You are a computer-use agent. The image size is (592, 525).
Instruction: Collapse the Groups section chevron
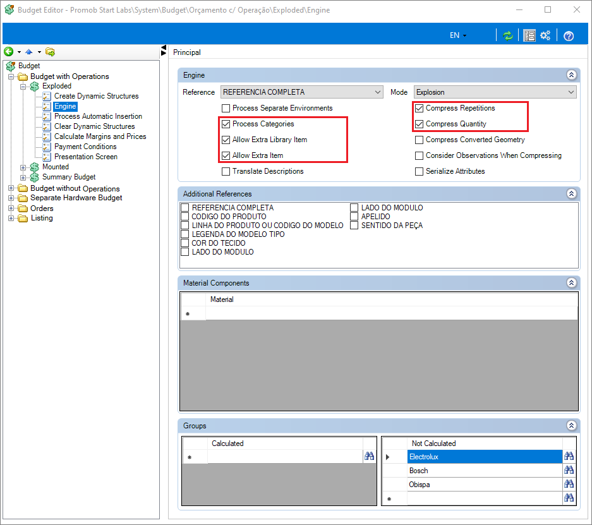click(x=571, y=425)
